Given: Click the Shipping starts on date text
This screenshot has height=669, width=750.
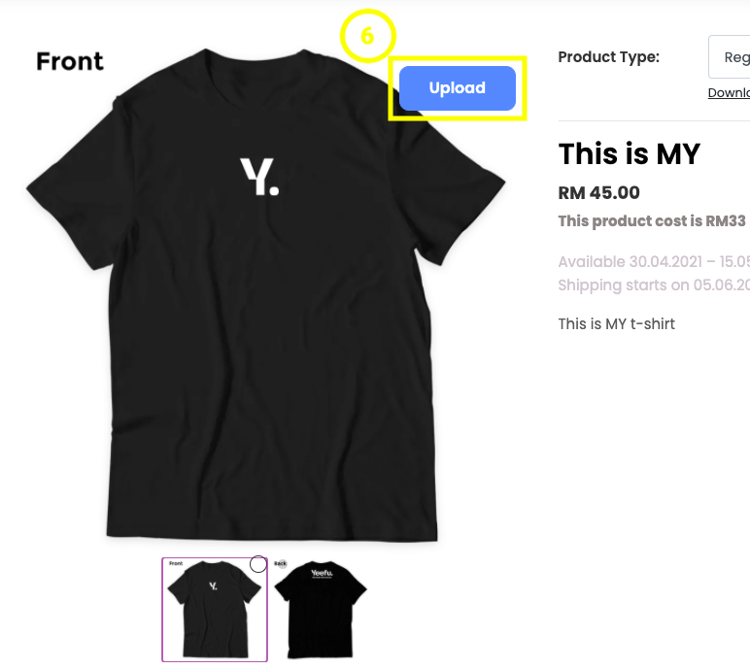Looking at the screenshot, I should [x=654, y=285].
